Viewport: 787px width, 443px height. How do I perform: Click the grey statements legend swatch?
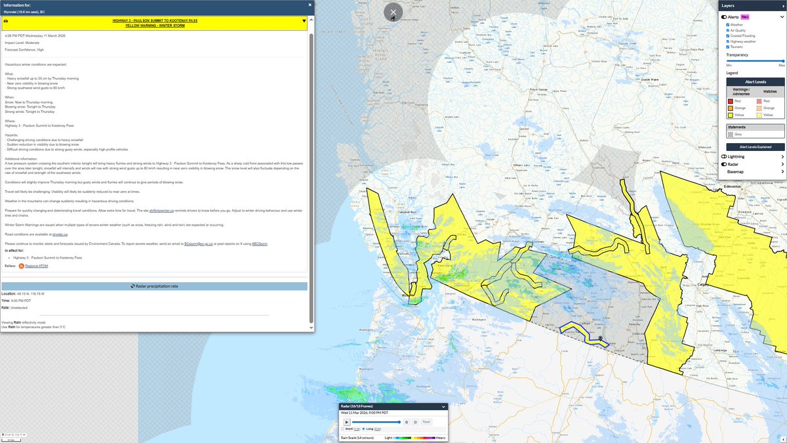(x=731, y=134)
